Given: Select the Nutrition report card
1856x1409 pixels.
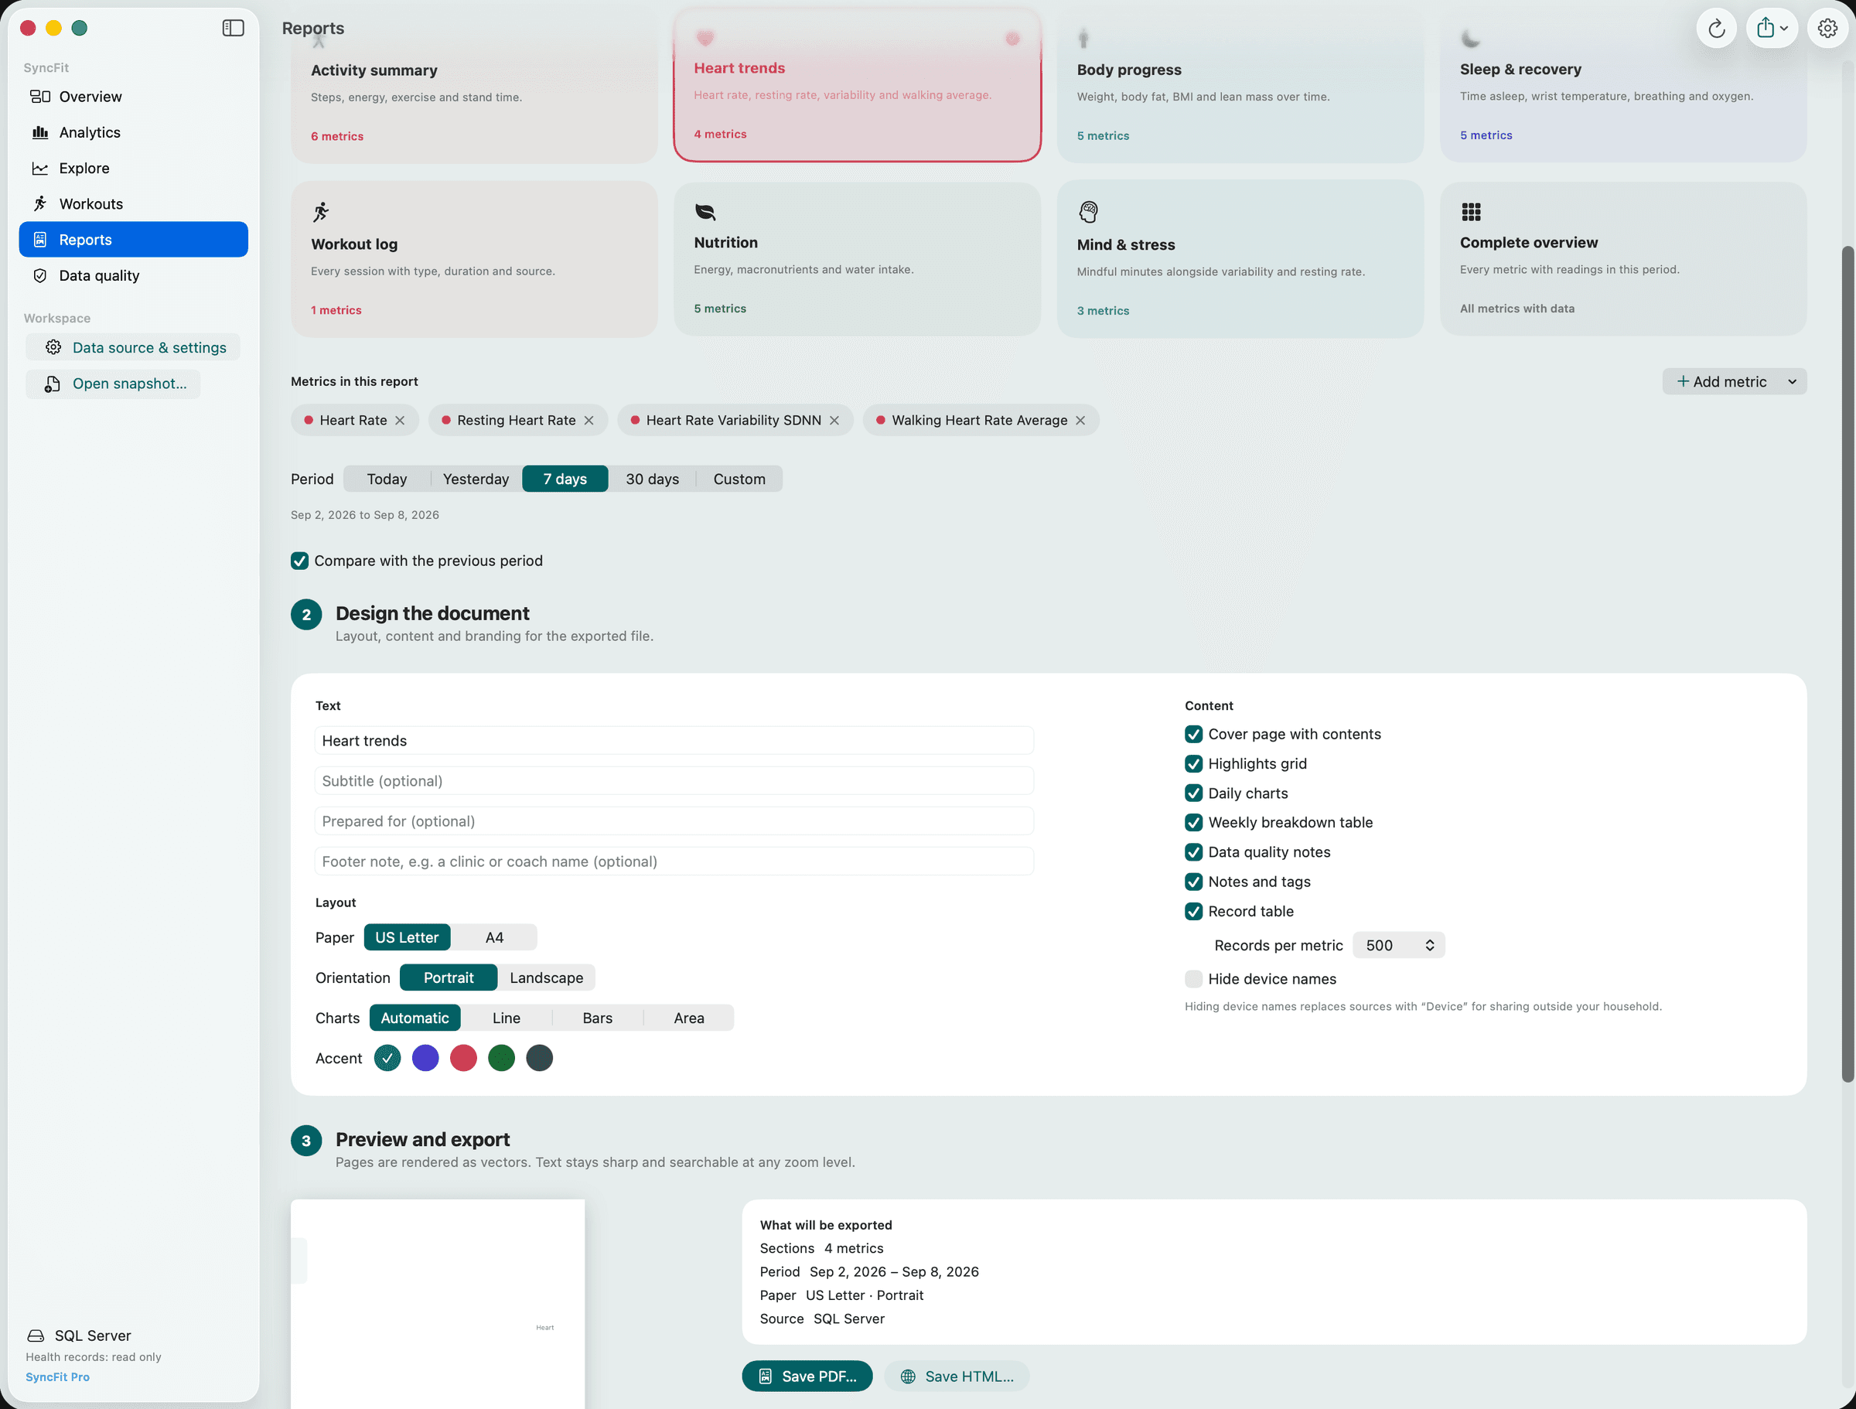Looking at the screenshot, I should [x=857, y=259].
